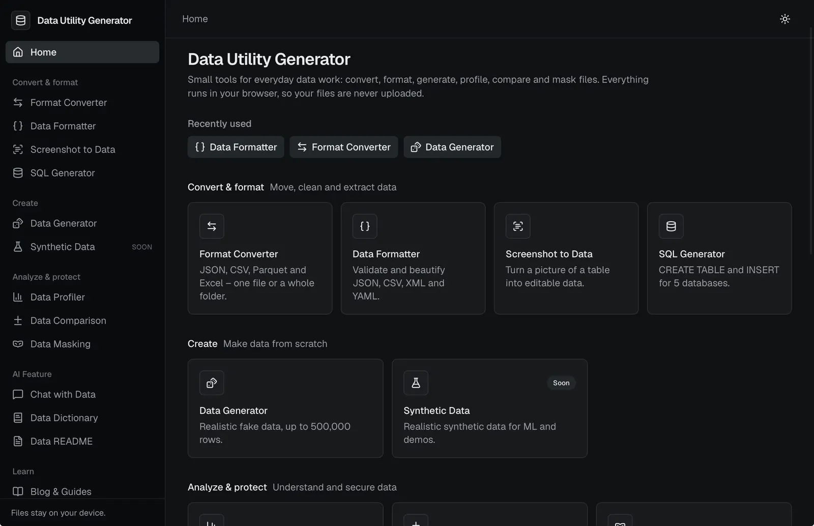Go to Data Formatter in the sidebar
The height and width of the screenshot is (526, 814).
[82, 126]
